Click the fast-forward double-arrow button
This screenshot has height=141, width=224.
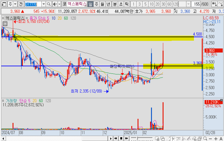(127, 138)
